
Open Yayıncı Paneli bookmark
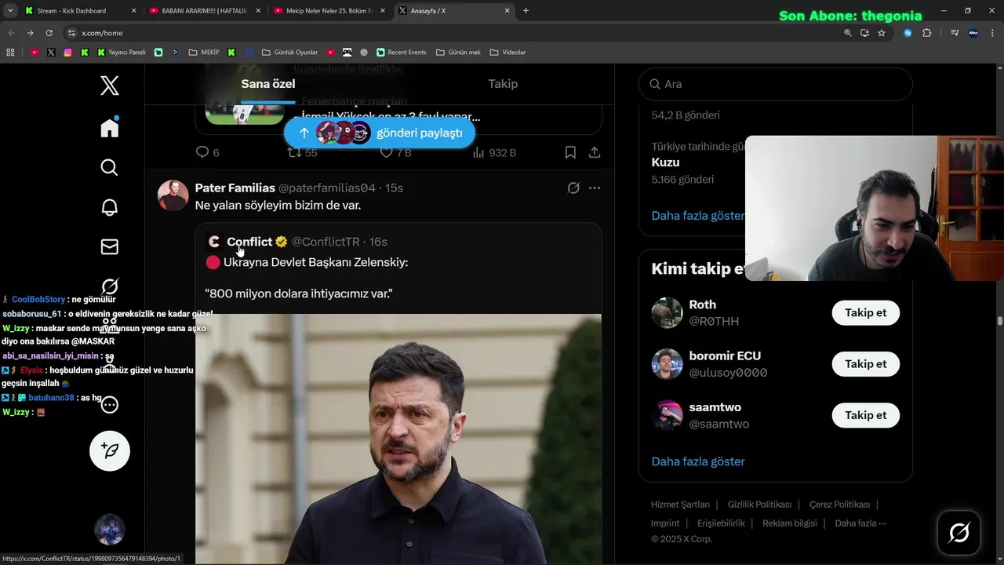122,53
